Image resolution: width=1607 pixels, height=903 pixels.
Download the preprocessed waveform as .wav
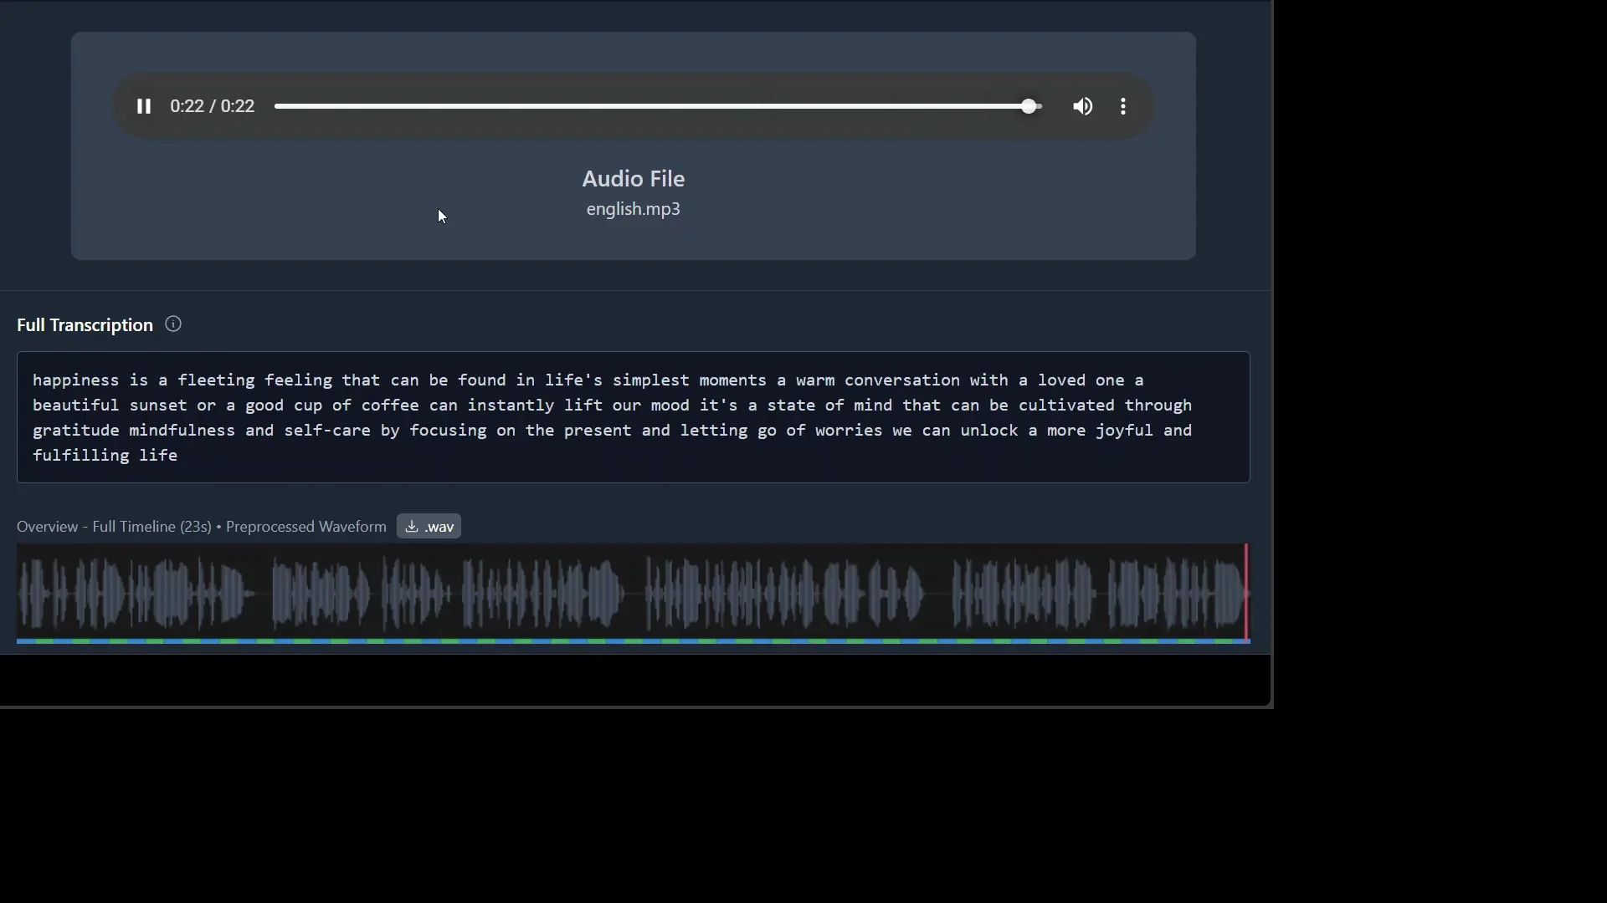tap(429, 527)
